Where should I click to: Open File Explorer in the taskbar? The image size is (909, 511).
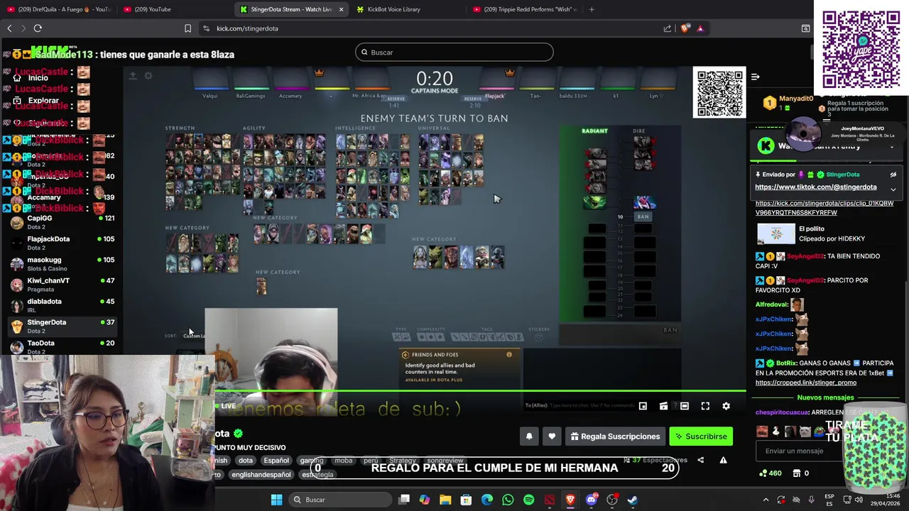coord(445,500)
